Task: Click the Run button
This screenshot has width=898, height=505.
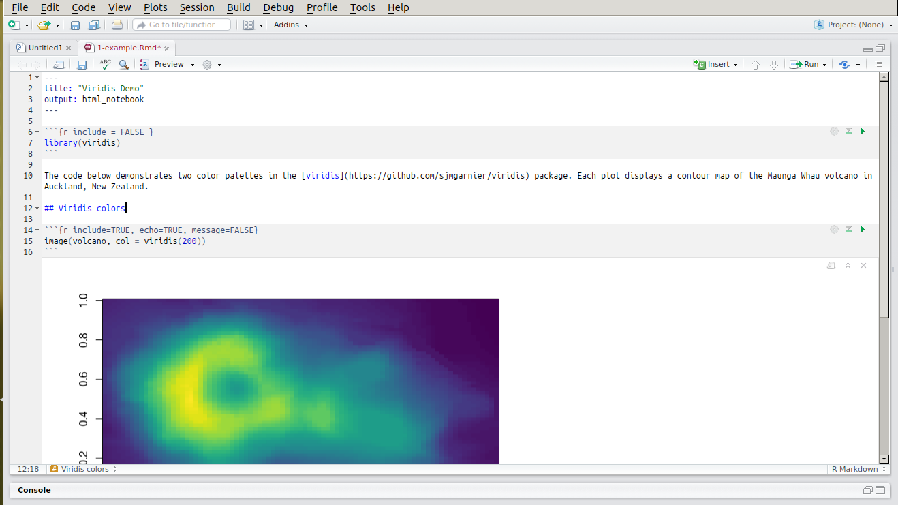Action: click(804, 64)
